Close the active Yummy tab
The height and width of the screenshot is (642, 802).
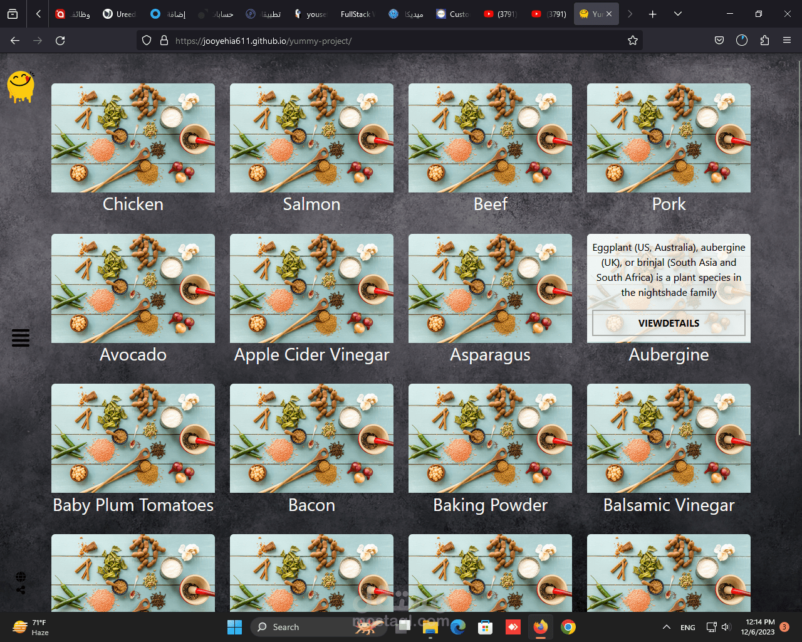coord(609,14)
